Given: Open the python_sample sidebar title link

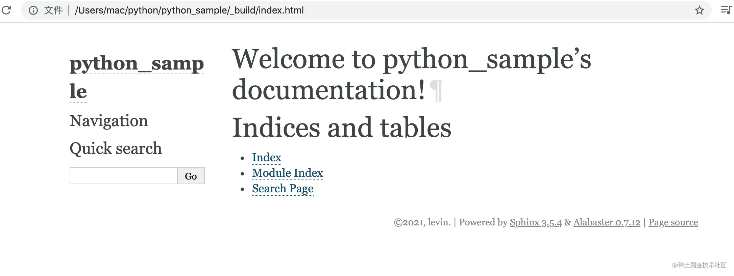Looking at the screenshot, I should (137, 77).
